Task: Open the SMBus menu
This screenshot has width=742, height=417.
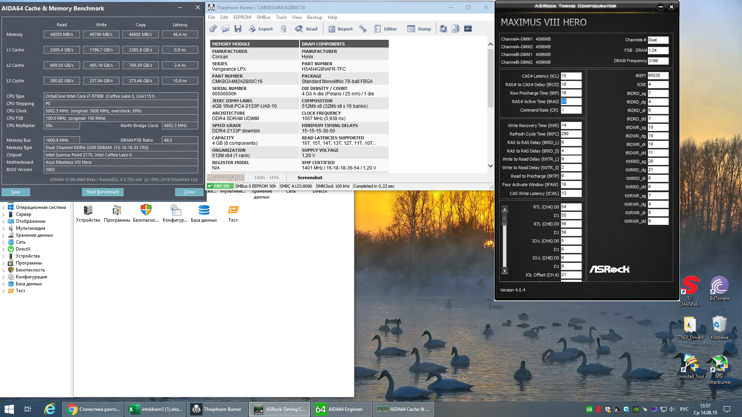Action: (x=263, y=17)
